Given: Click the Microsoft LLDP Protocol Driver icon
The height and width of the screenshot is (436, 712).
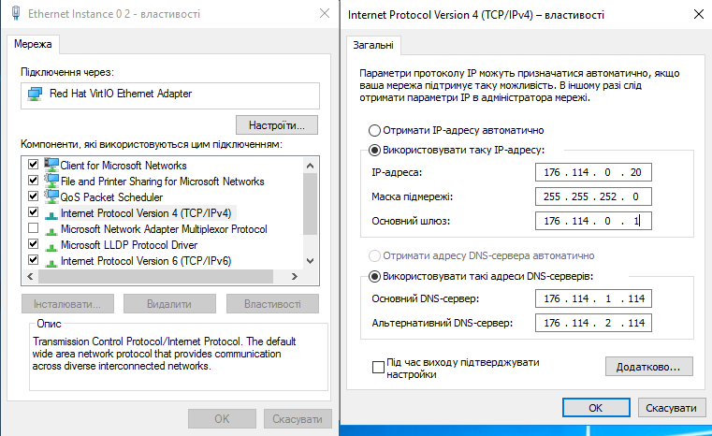Looking at the screenshot, I should pos(51,246).
